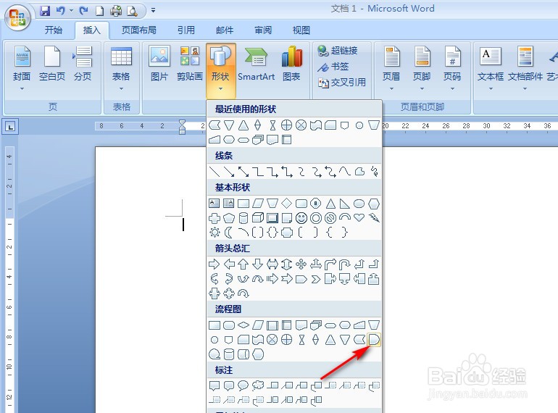558x413 pixels.
Task: Select the cube shape in 基本形状
Action: point(258,217)
